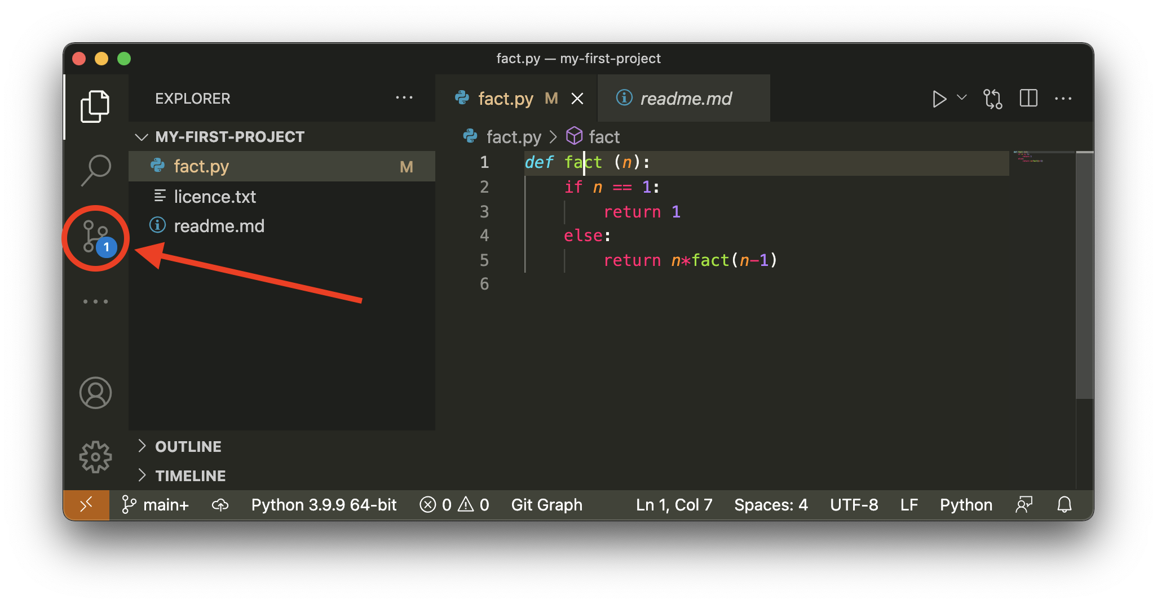This screenshot has width=1157, height=604.
Task: Close the fact.py tab
Action: click(577, 99)
